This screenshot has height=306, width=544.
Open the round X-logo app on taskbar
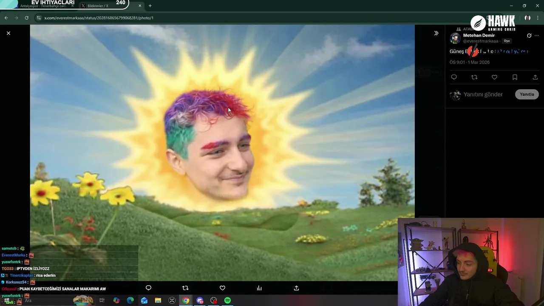point(172,300)
